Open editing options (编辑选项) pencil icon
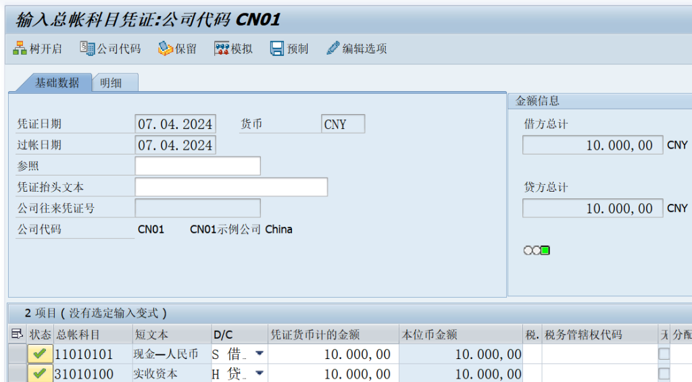 (x=332, y=48)
